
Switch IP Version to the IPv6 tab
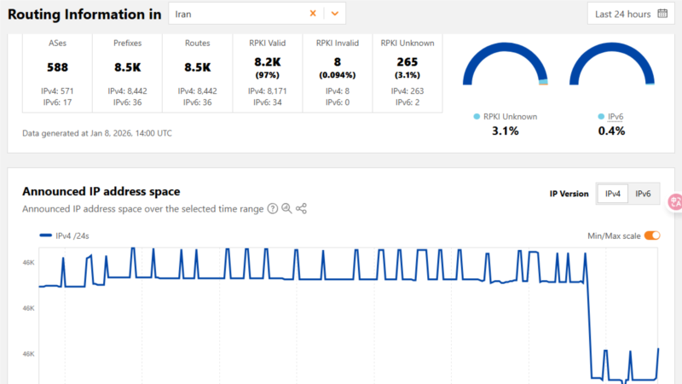[x=643, y=194]
